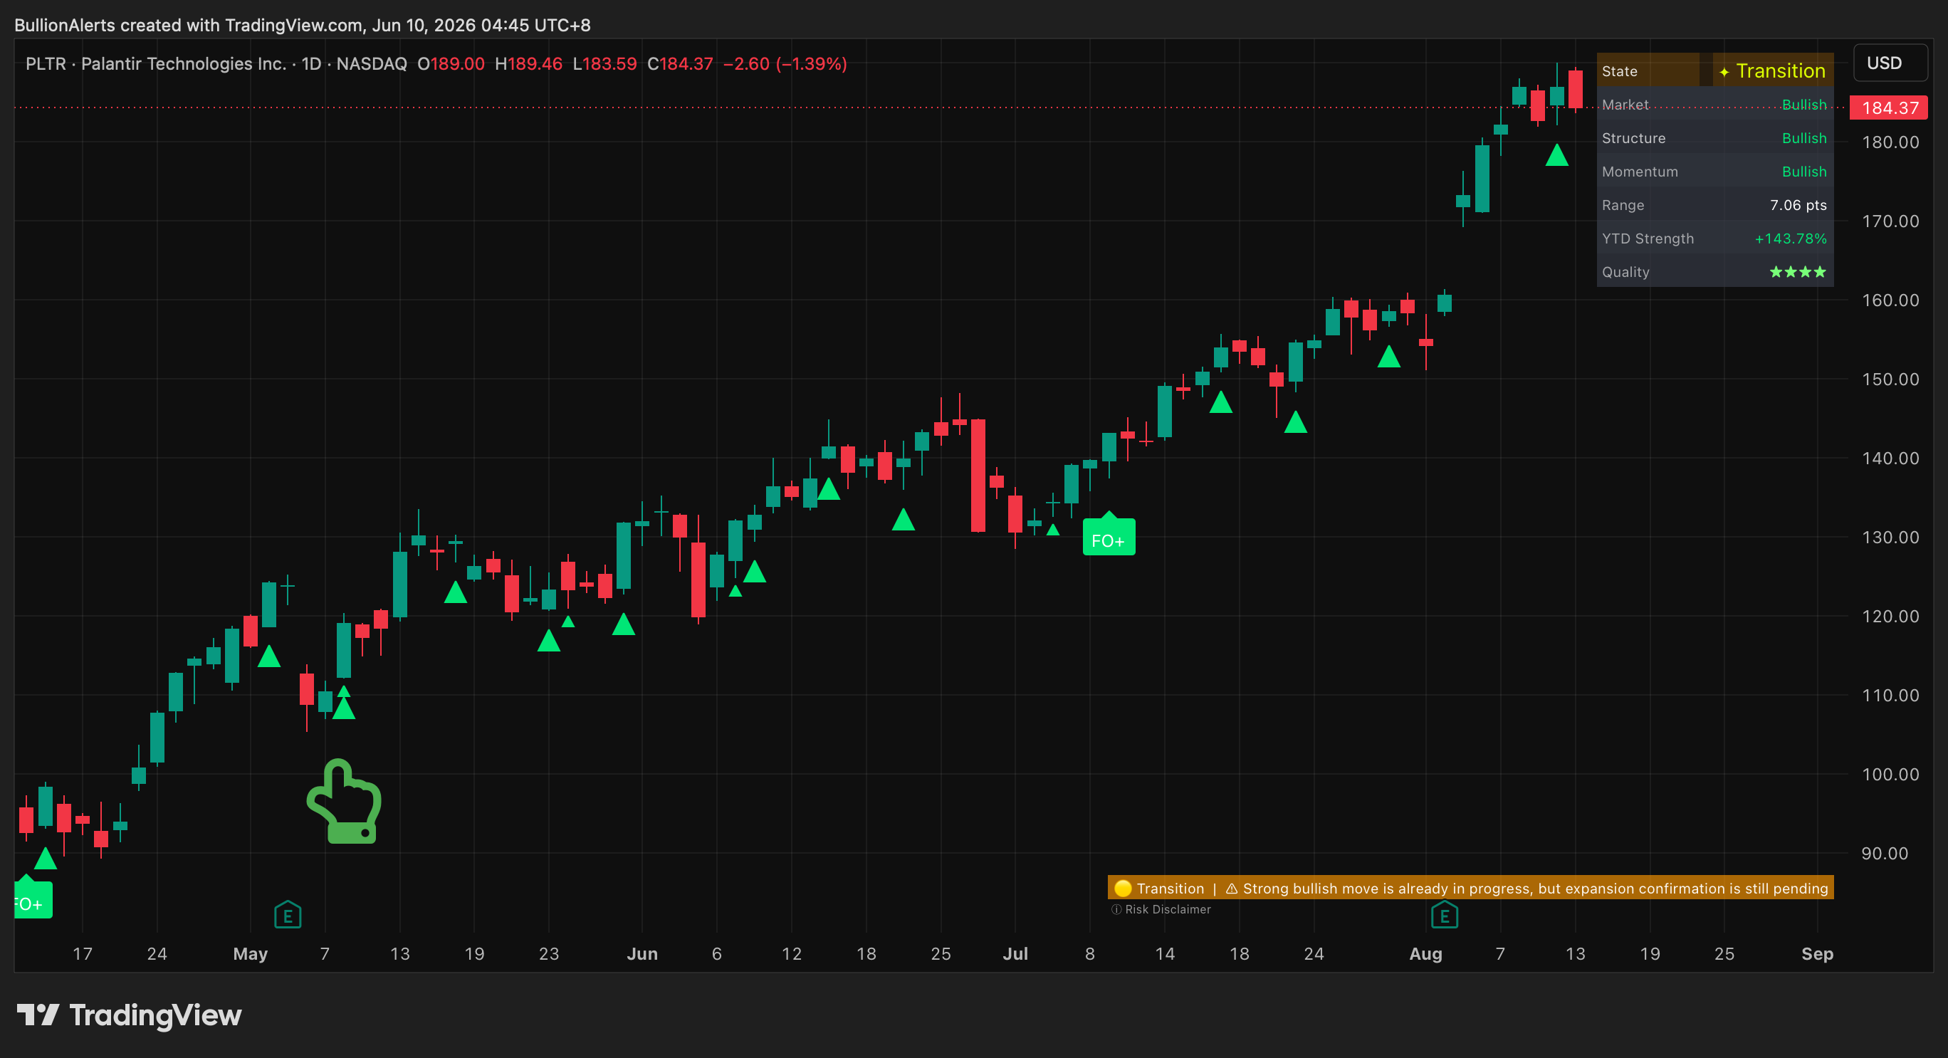The width and height of the screenshot is (1948, 1058).
Task: Click the large red candle in late June
Action: pos(978,476)
